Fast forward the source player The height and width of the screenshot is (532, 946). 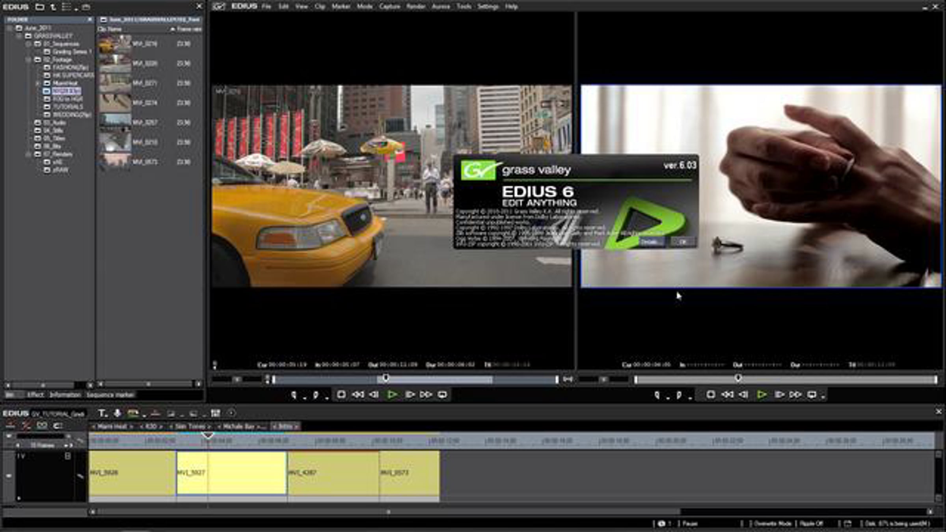[426, 394]
